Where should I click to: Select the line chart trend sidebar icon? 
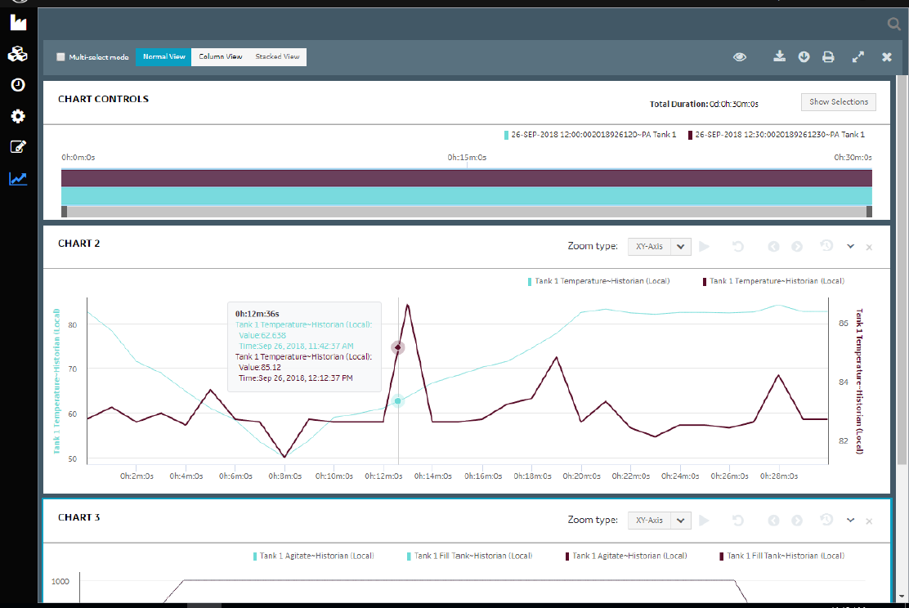pos(18,178)
